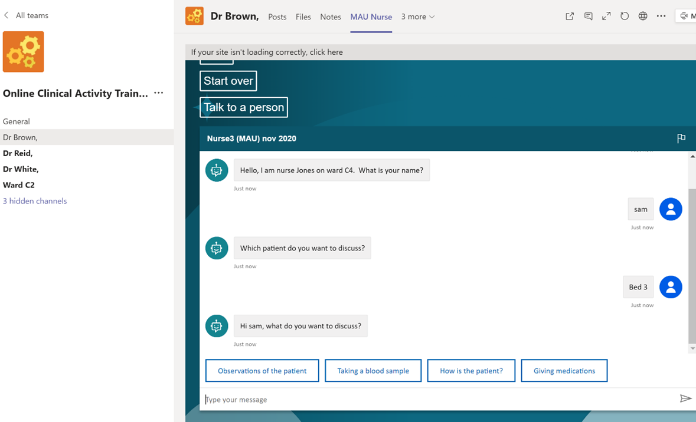Click the flag icon in chat header
Screen dimensions: 696x422
[681, 139]
